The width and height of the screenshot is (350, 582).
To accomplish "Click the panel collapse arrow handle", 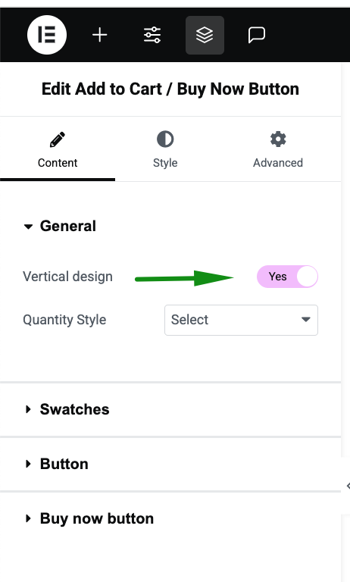I will pyautogui.click(x=348, y=486).
